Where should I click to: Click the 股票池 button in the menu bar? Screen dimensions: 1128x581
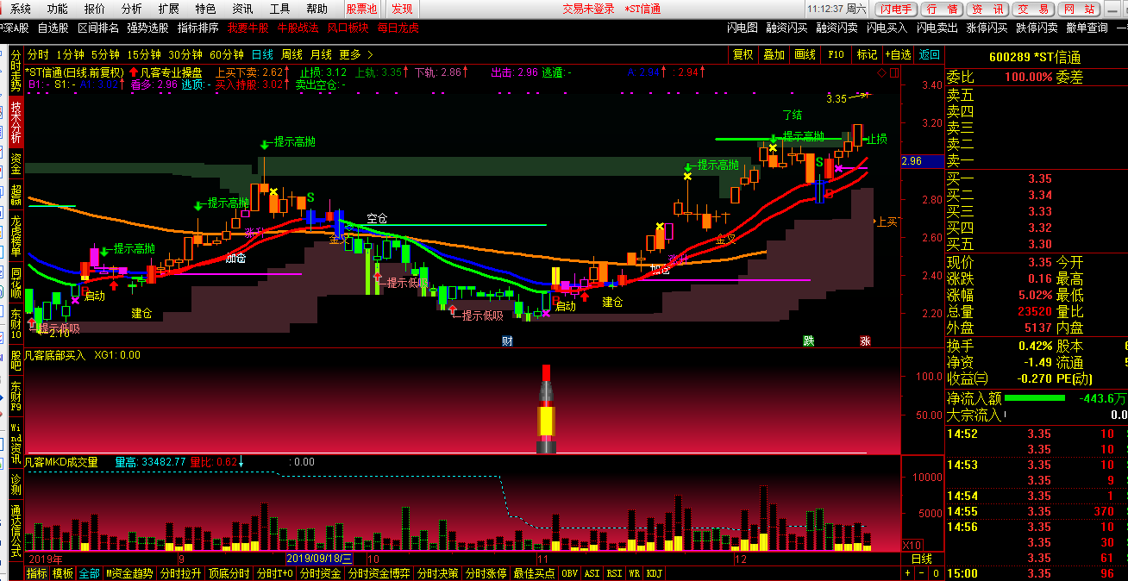(362, 9)
